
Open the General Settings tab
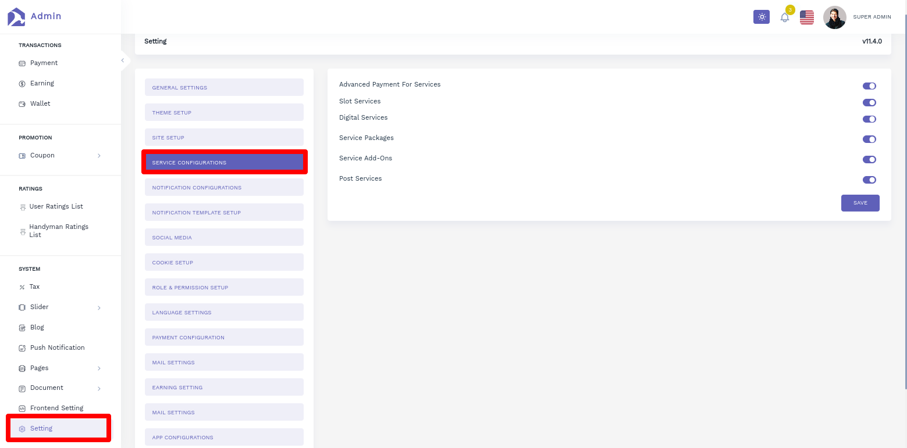(224, 87)
